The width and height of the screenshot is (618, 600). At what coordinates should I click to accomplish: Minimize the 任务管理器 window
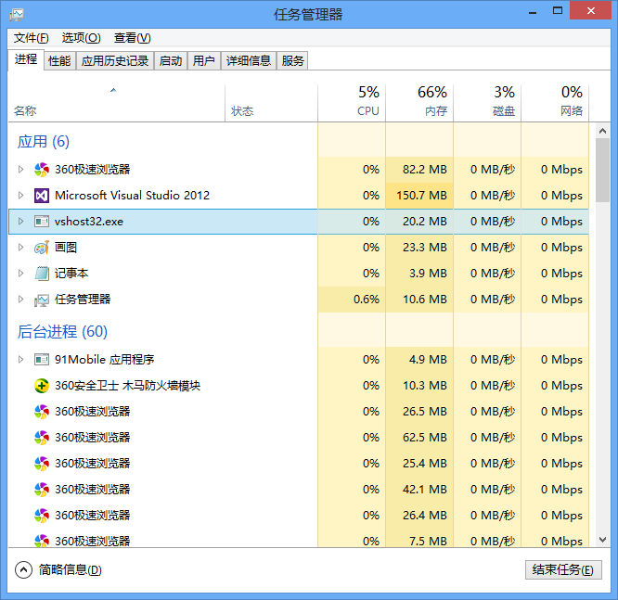[x=533, y=11]
